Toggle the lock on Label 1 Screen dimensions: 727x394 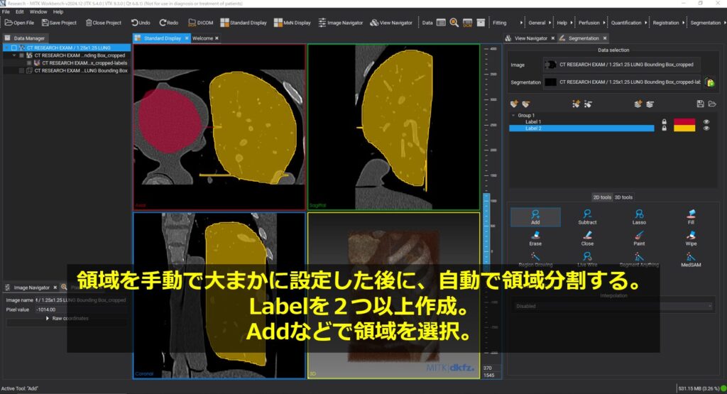(664, 122)
